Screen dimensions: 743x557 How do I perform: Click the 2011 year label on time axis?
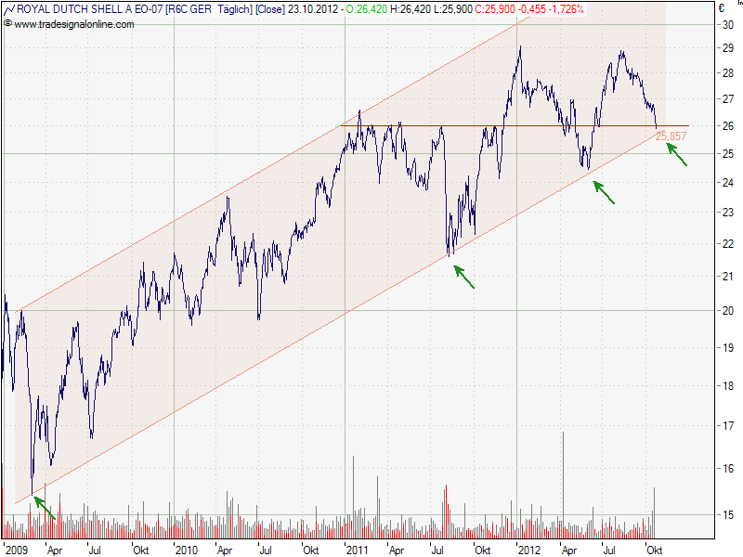[x=358, y=550]
